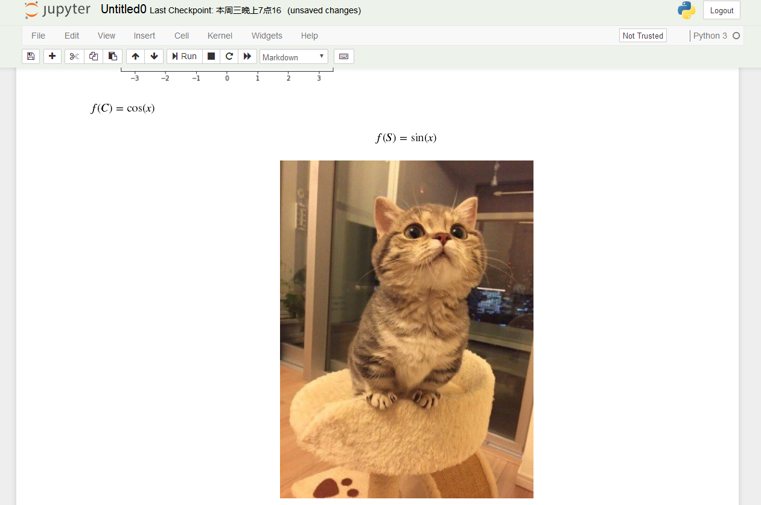Open the Help menu

(x=310, y=36)
